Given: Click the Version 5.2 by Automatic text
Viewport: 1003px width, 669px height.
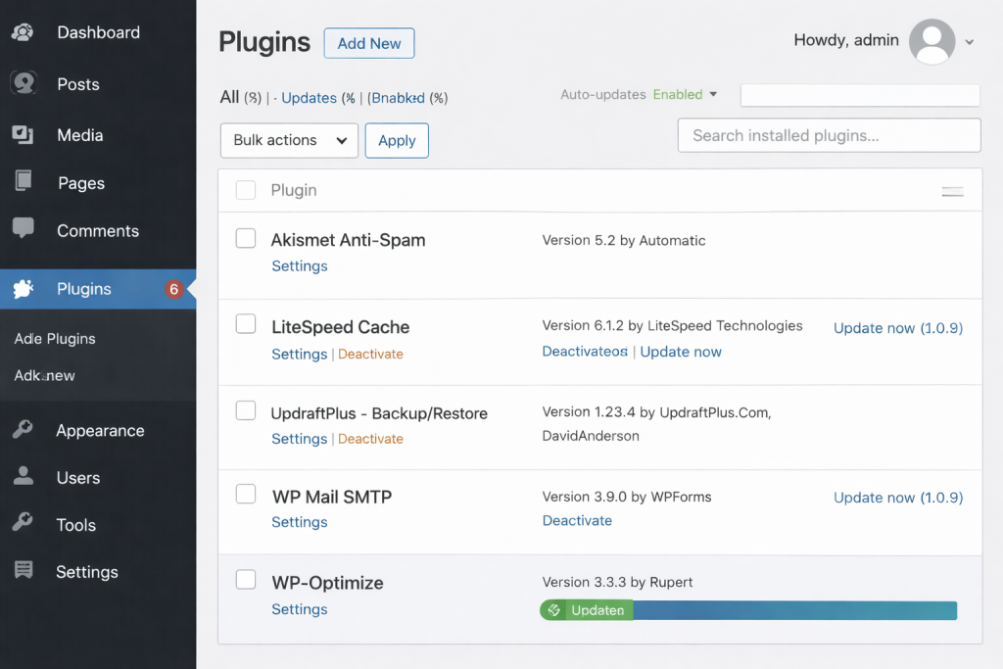Looking at the screenshot, I should click(624, 241).
